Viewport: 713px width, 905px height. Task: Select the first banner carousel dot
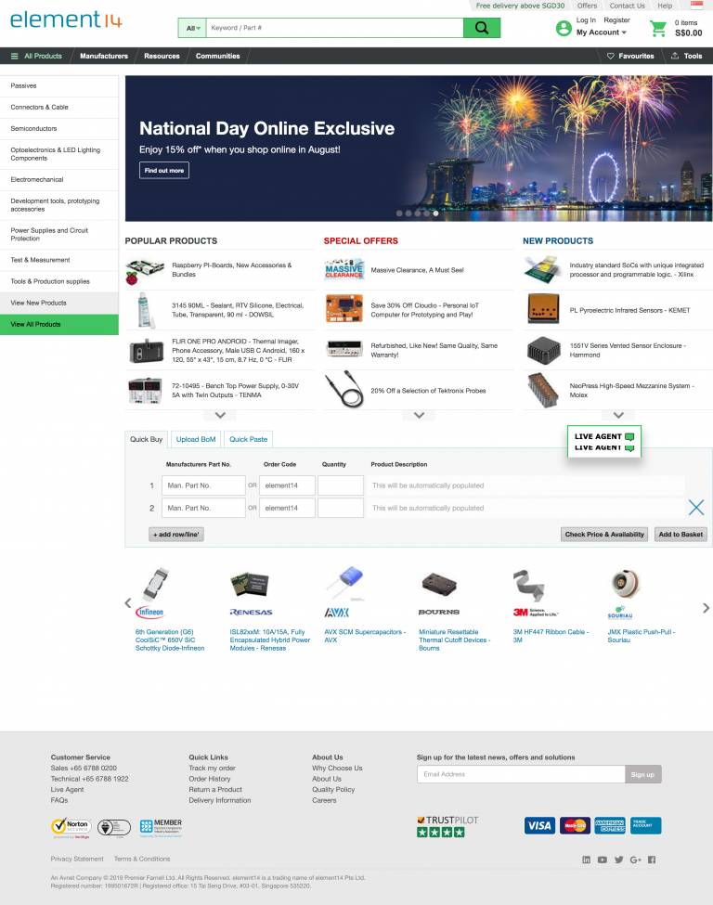399,213
